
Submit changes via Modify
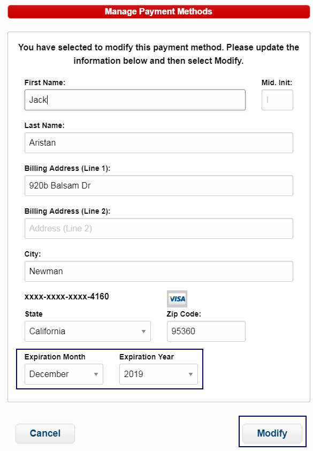point(272,433)
